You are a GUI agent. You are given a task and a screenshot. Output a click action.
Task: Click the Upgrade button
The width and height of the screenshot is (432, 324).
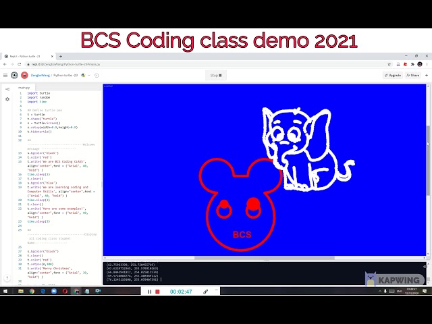point(393,75)
